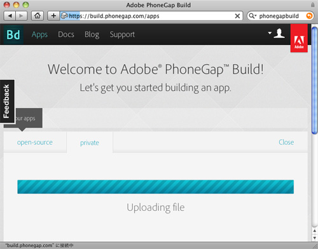Click the browser Forward arrow button

coord(22,16)
